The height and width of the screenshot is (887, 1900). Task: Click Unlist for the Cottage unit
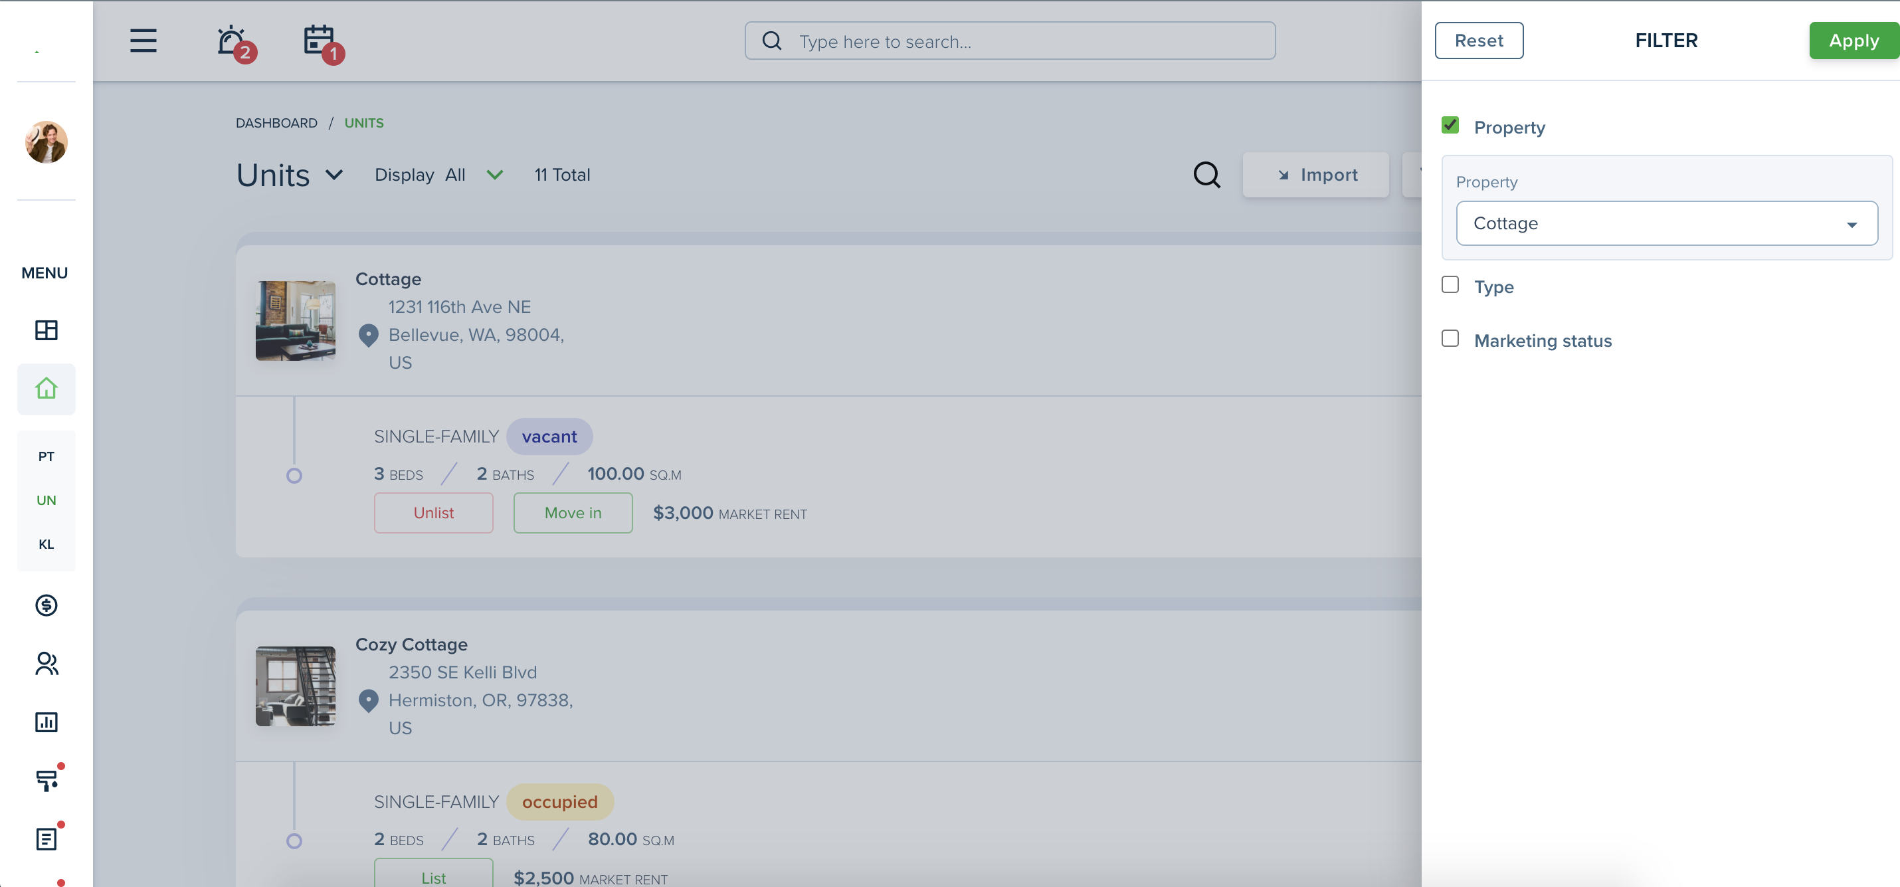click(433, 513)
